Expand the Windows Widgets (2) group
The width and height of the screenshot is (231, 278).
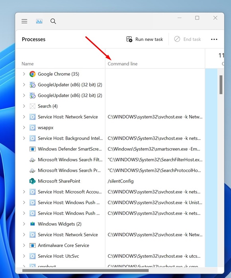point(24,224)
